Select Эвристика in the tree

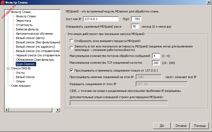[23, 21]
